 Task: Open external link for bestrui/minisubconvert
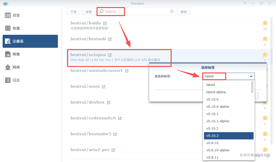point(127,71)
